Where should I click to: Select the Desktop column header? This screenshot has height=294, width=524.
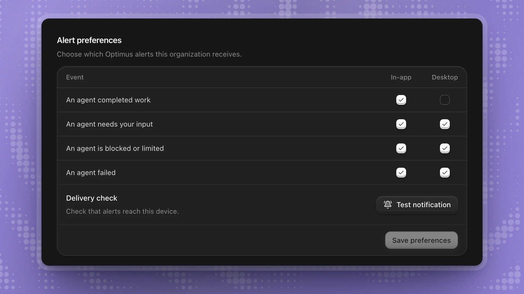[x=445, y=77]
